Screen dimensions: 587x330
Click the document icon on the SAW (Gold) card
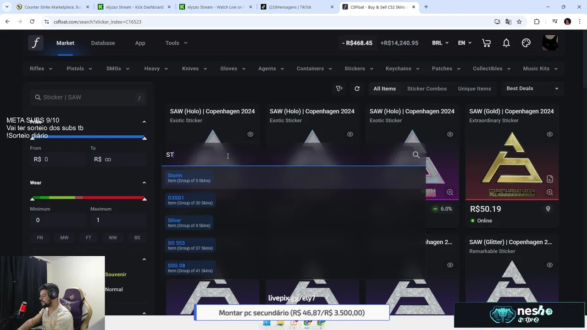click(x=550, y=179)
